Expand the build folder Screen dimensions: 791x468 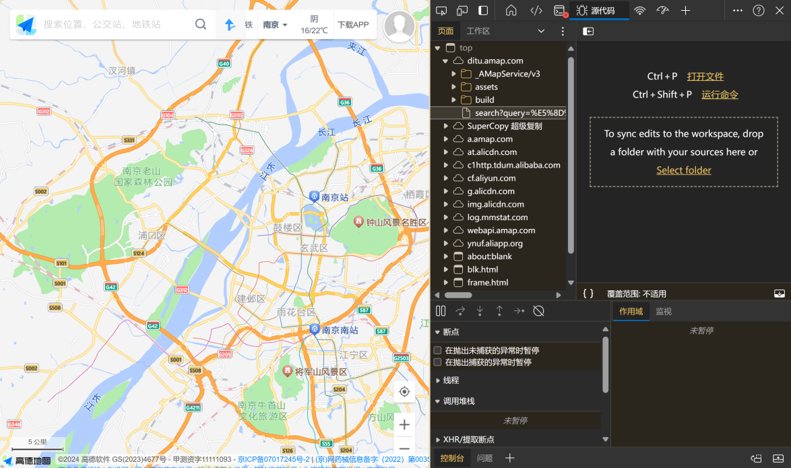click(x=453, y=100)
